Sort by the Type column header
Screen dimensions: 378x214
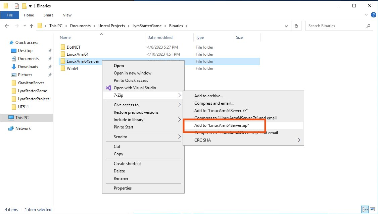pos(200,38)
